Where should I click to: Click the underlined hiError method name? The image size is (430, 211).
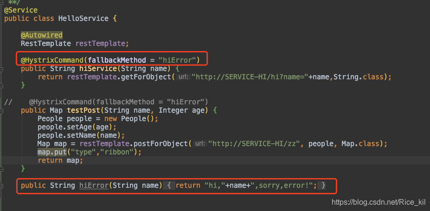point(94,186)
